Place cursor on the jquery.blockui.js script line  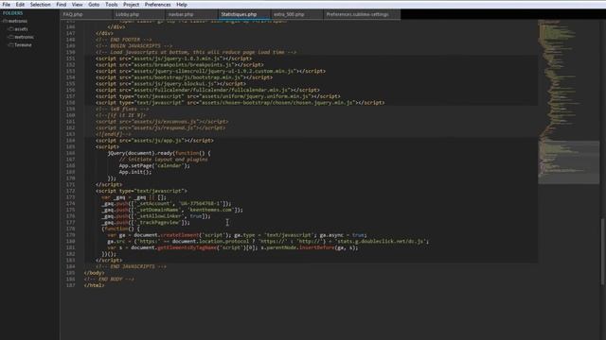coord(170,83)
